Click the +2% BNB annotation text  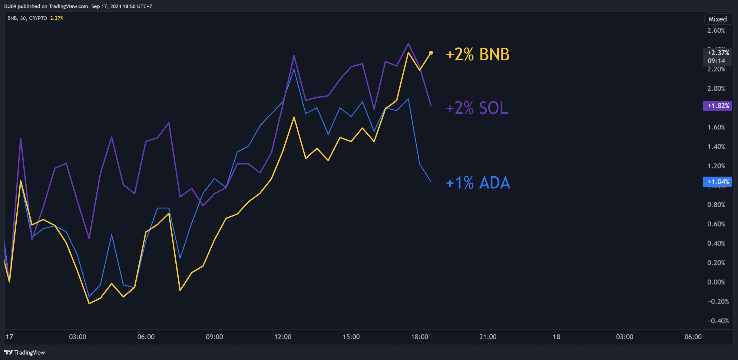point(478,54)
